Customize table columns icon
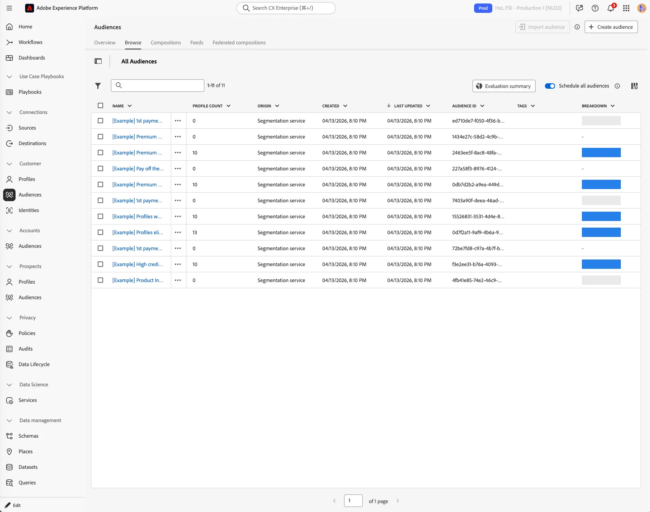The height and width of the screenshot is (512, 650). coord(634,86)
